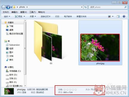Open the 帮助(H) menu
This screenshot has width=129, height=97.
(x=42, y=12)
